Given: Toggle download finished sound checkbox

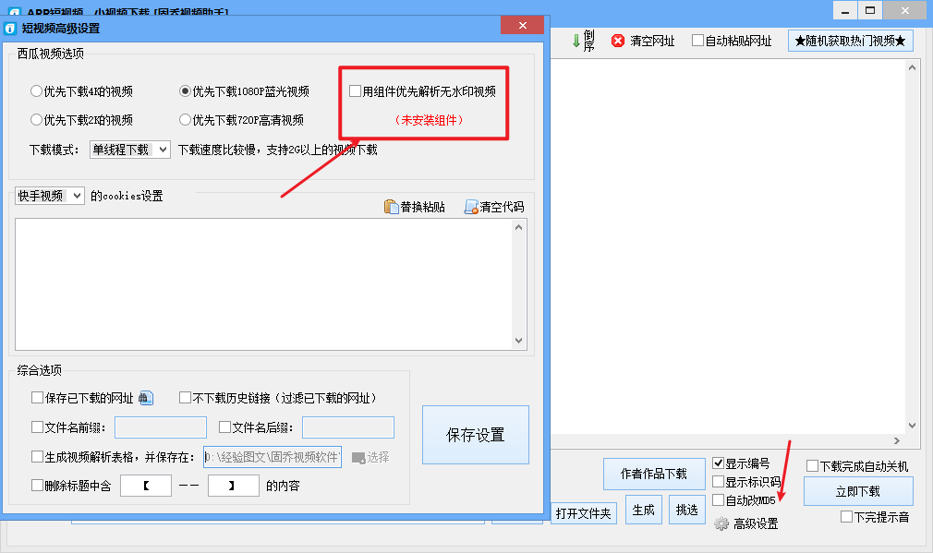Looking at the screenshot, I should tap(847, 517).
